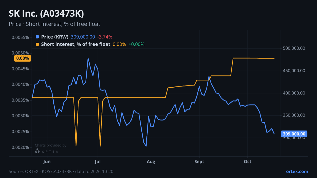Click the 350,000.00 right axis label
The image size is (317, 178).
[x=294, y=115]
